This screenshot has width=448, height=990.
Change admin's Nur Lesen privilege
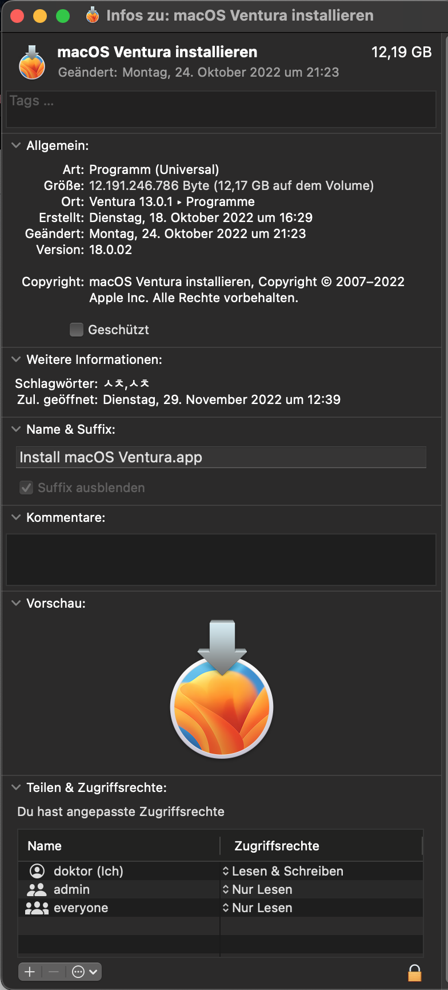(258, 889)
